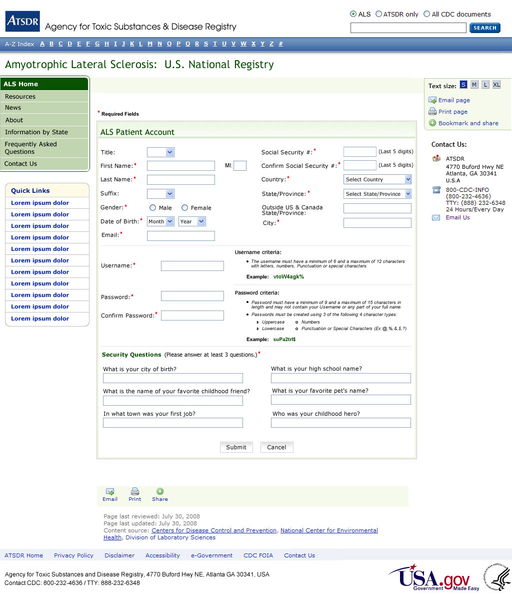Image resolution: width=512 pixels, height=597 pixels.
Task: Click the Username input field
Action: (x=192, y=266)
